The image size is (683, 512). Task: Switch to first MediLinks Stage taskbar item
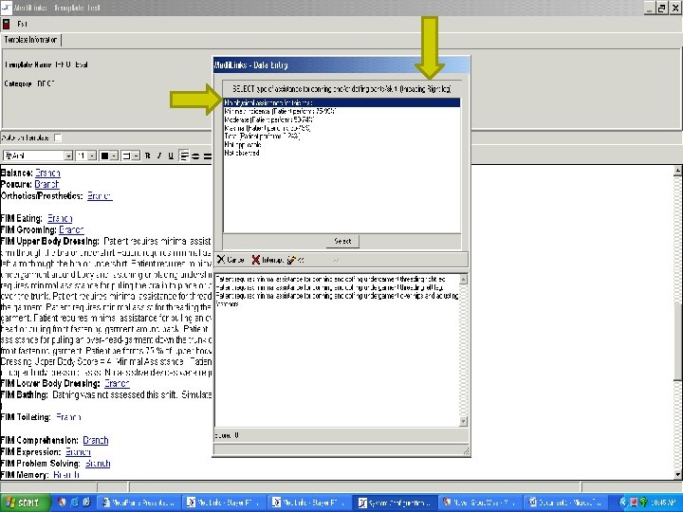224,503
